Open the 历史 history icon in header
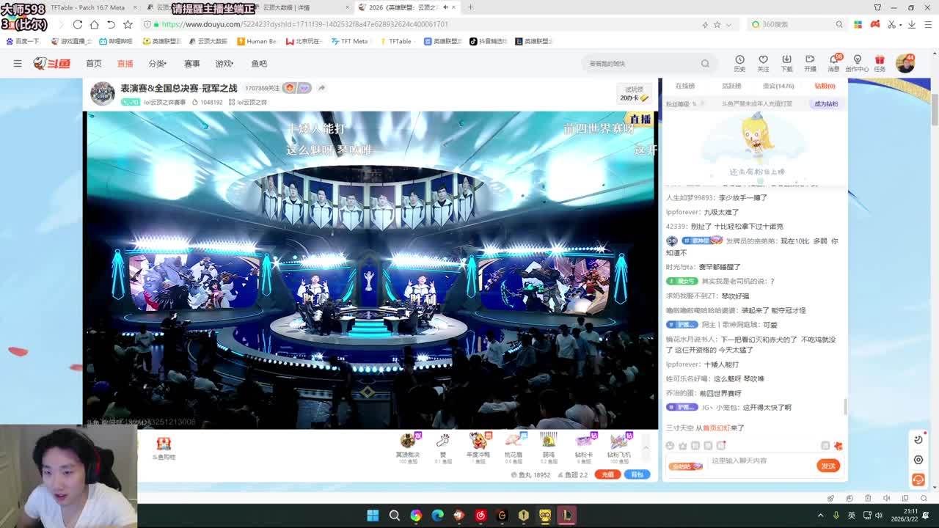939x528 pixels. pyautogui.click(x=739, y=62)
